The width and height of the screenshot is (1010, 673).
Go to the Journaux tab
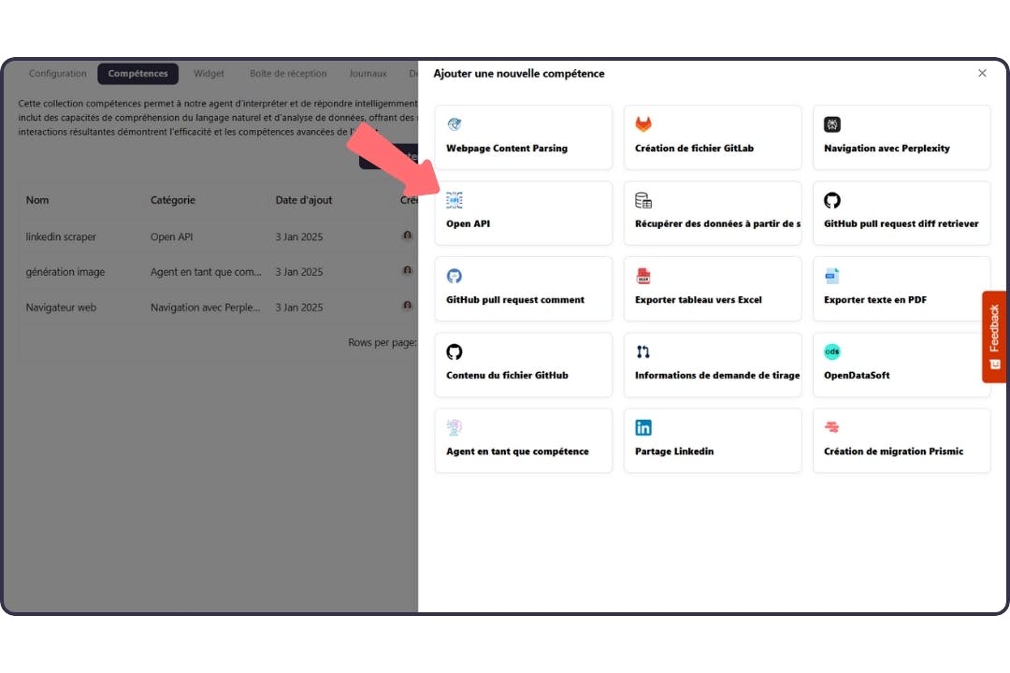368,74
